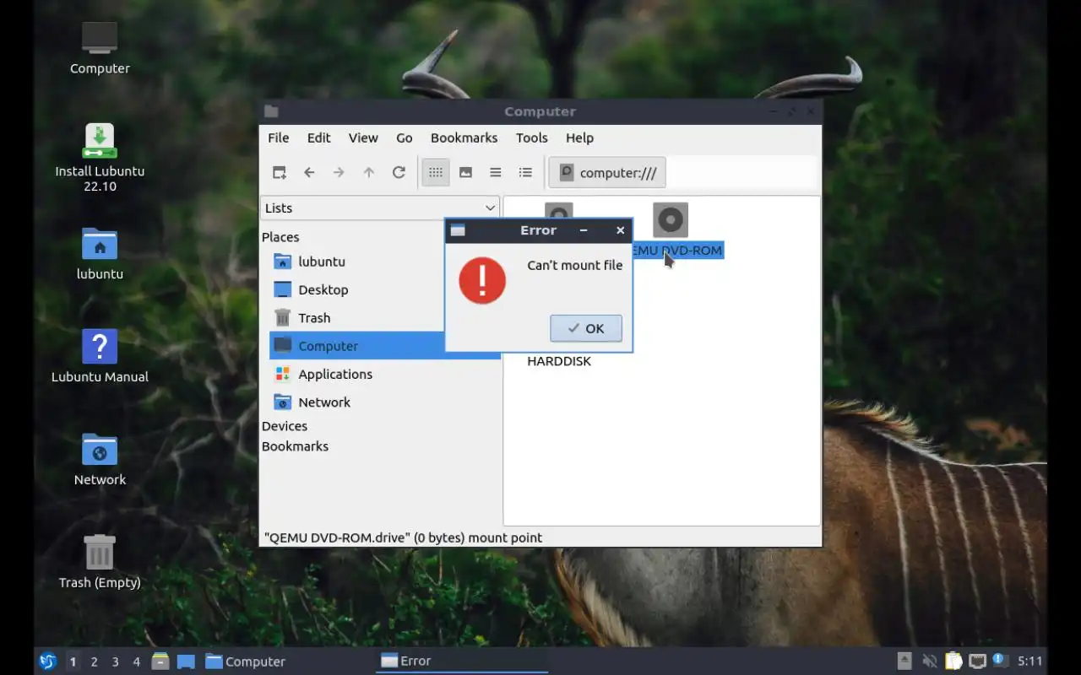Viewport: 1081px width, 675px height.
Task: Click the muted volume tray icon
Action: [930, 661]
